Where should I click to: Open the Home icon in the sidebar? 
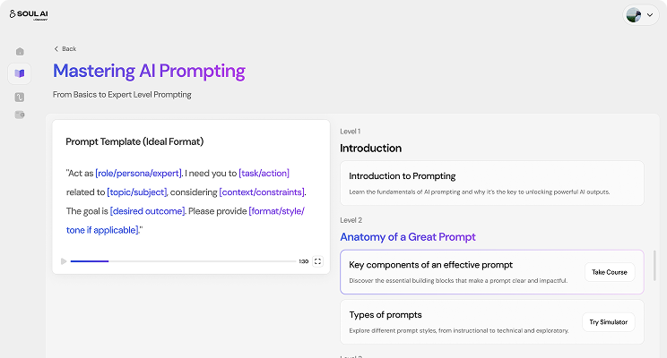[x=20, y=51]
